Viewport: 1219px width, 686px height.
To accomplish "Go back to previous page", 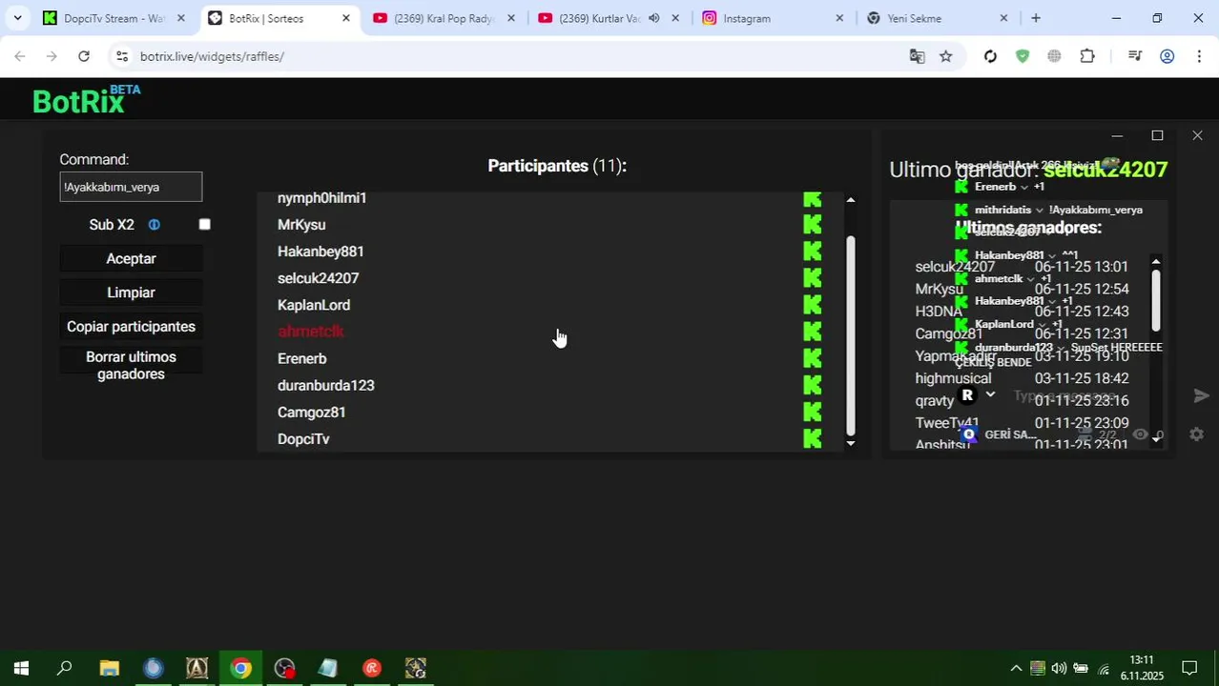I will point(20,56).
